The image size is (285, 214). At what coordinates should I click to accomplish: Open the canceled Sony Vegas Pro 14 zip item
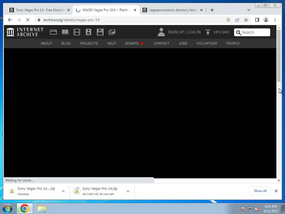tap(36, 191)
